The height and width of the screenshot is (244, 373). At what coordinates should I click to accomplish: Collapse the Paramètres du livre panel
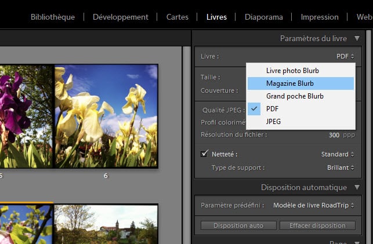(357, 38)
